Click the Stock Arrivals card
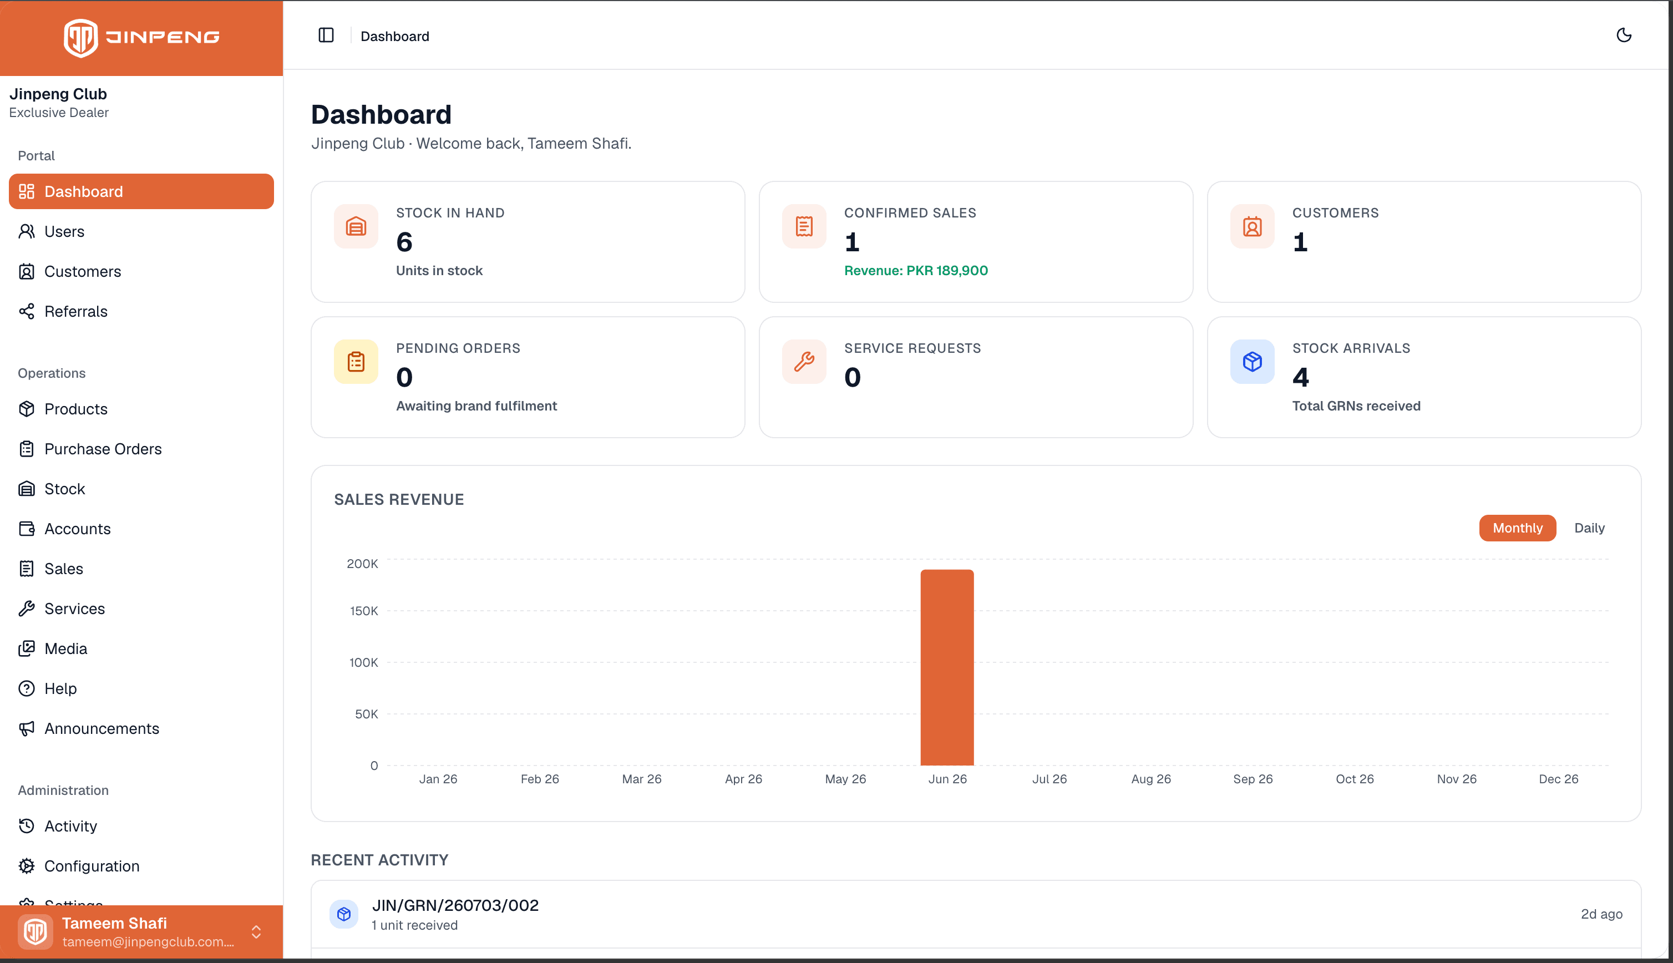 click(1424, 377)
